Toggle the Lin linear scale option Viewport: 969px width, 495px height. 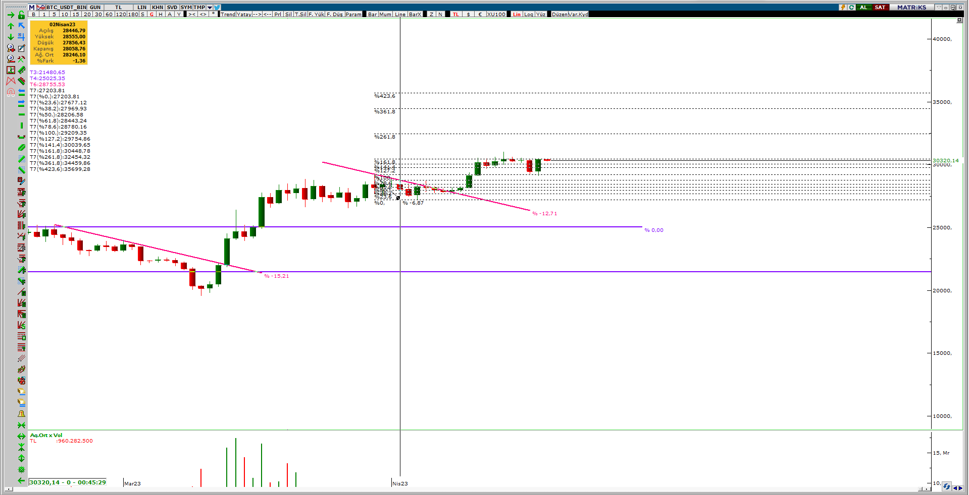click(x=517, y=14)
